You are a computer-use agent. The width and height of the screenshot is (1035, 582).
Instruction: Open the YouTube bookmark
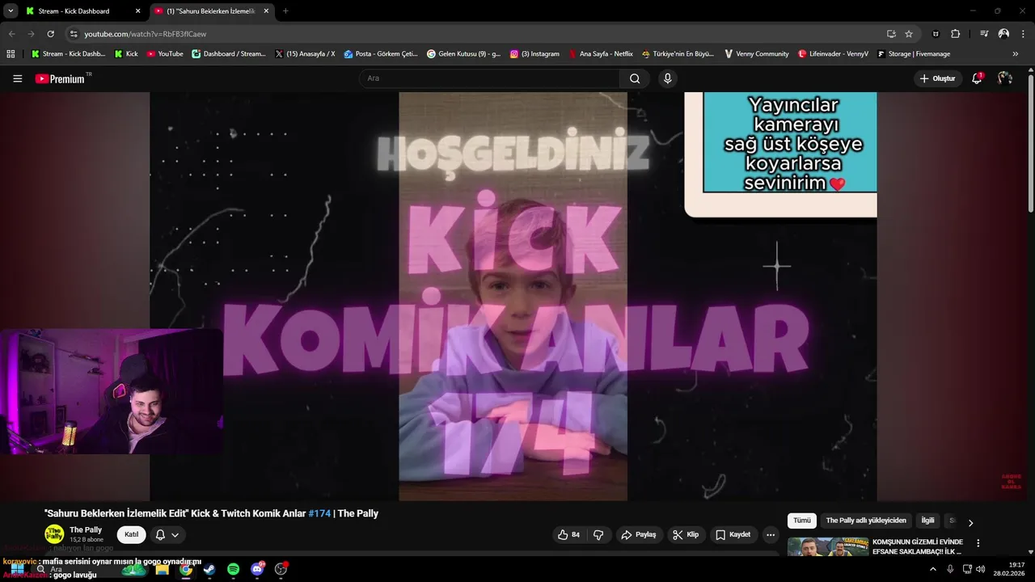point(165,54)
